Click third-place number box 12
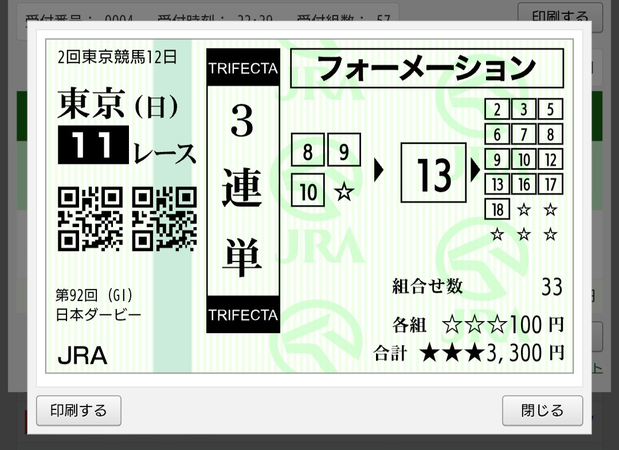The height and width of the screenshot is (450, 619). (550, 159)
